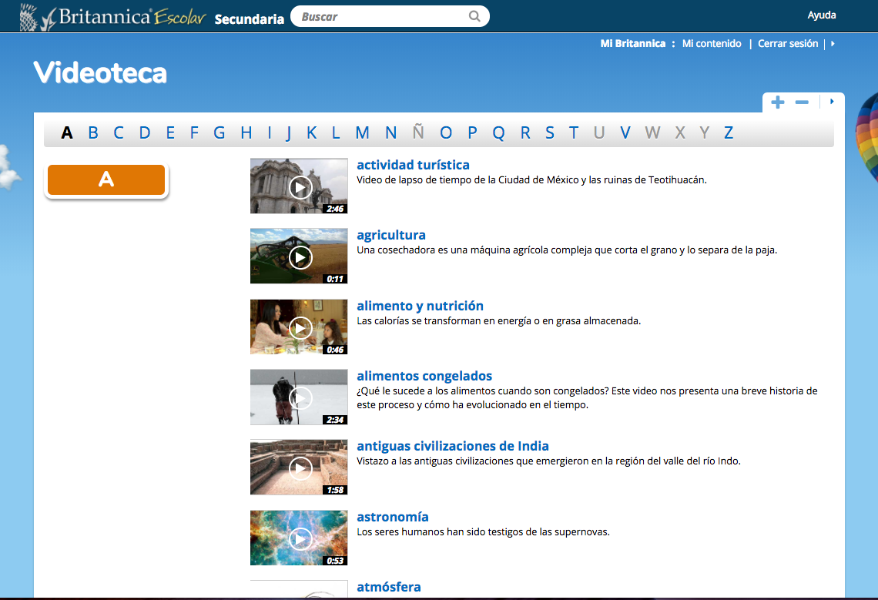Open the alimento y nutrición title link
This screenshot has height=600, width=878.
pyautogui.click(x=420, y=306)
